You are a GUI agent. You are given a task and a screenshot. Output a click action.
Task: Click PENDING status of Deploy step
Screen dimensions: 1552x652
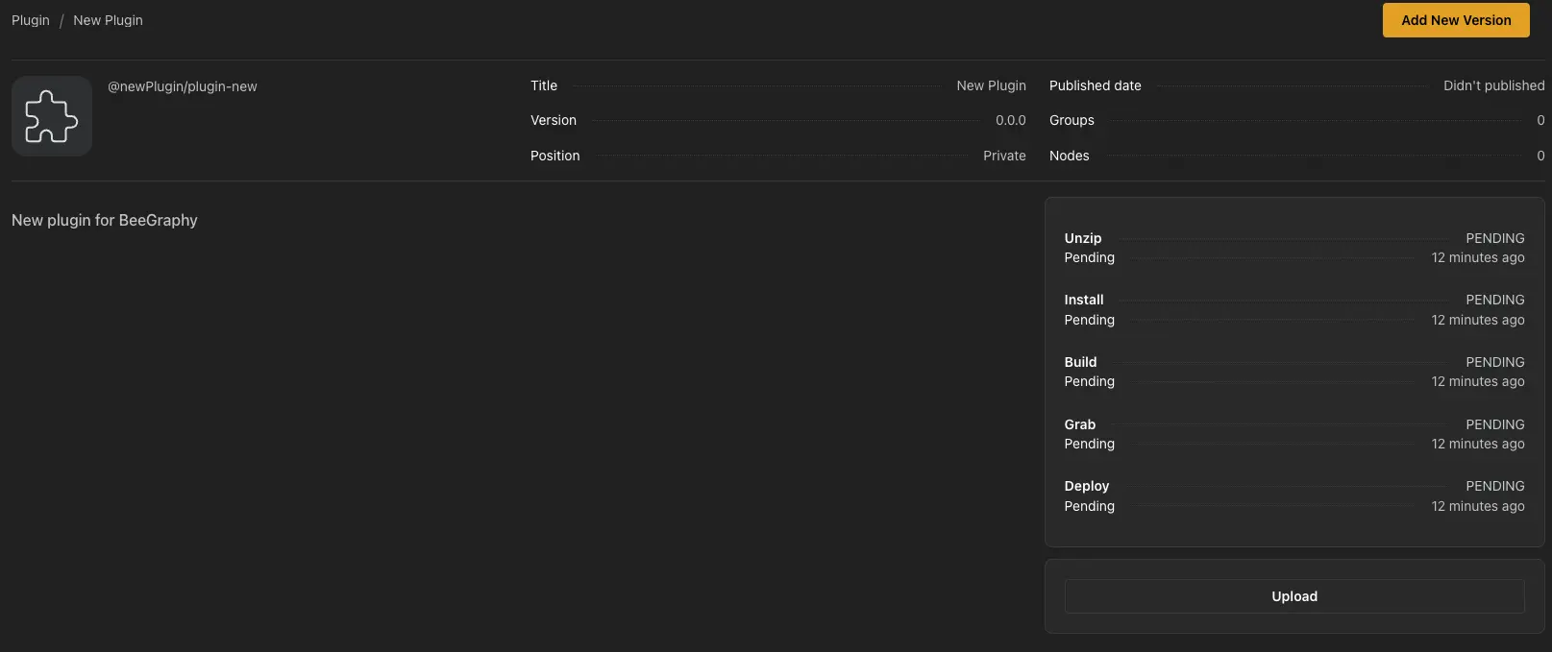1494,486
